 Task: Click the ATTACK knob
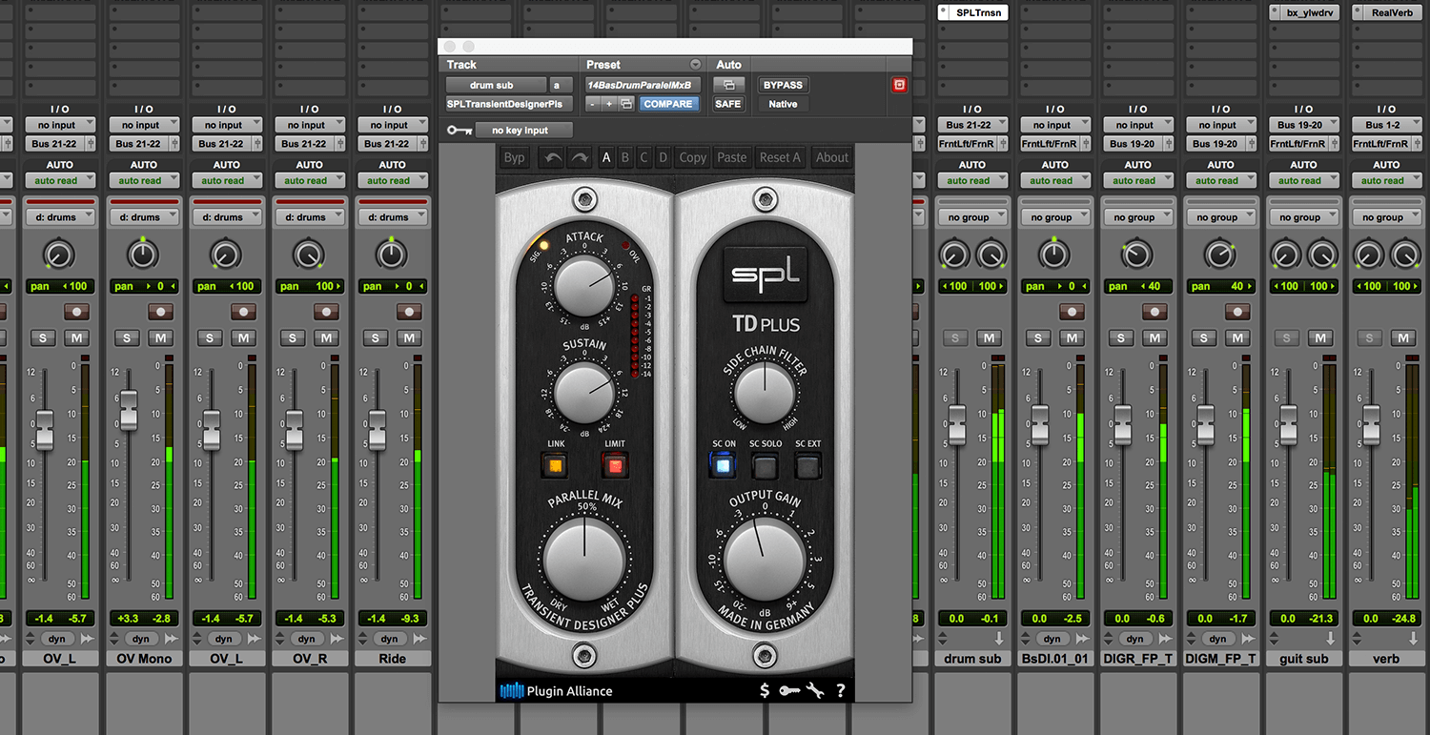[584, 285]
